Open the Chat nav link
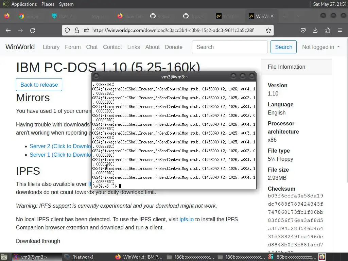Image resolution: width=348 pixels, height=261 pixels. click(x=92, y=47)
